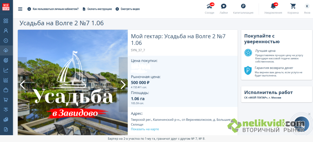This screenshot has height=142, width=313.
Task: Click the handshake icon in sidebar
Action: click(6, 110)
